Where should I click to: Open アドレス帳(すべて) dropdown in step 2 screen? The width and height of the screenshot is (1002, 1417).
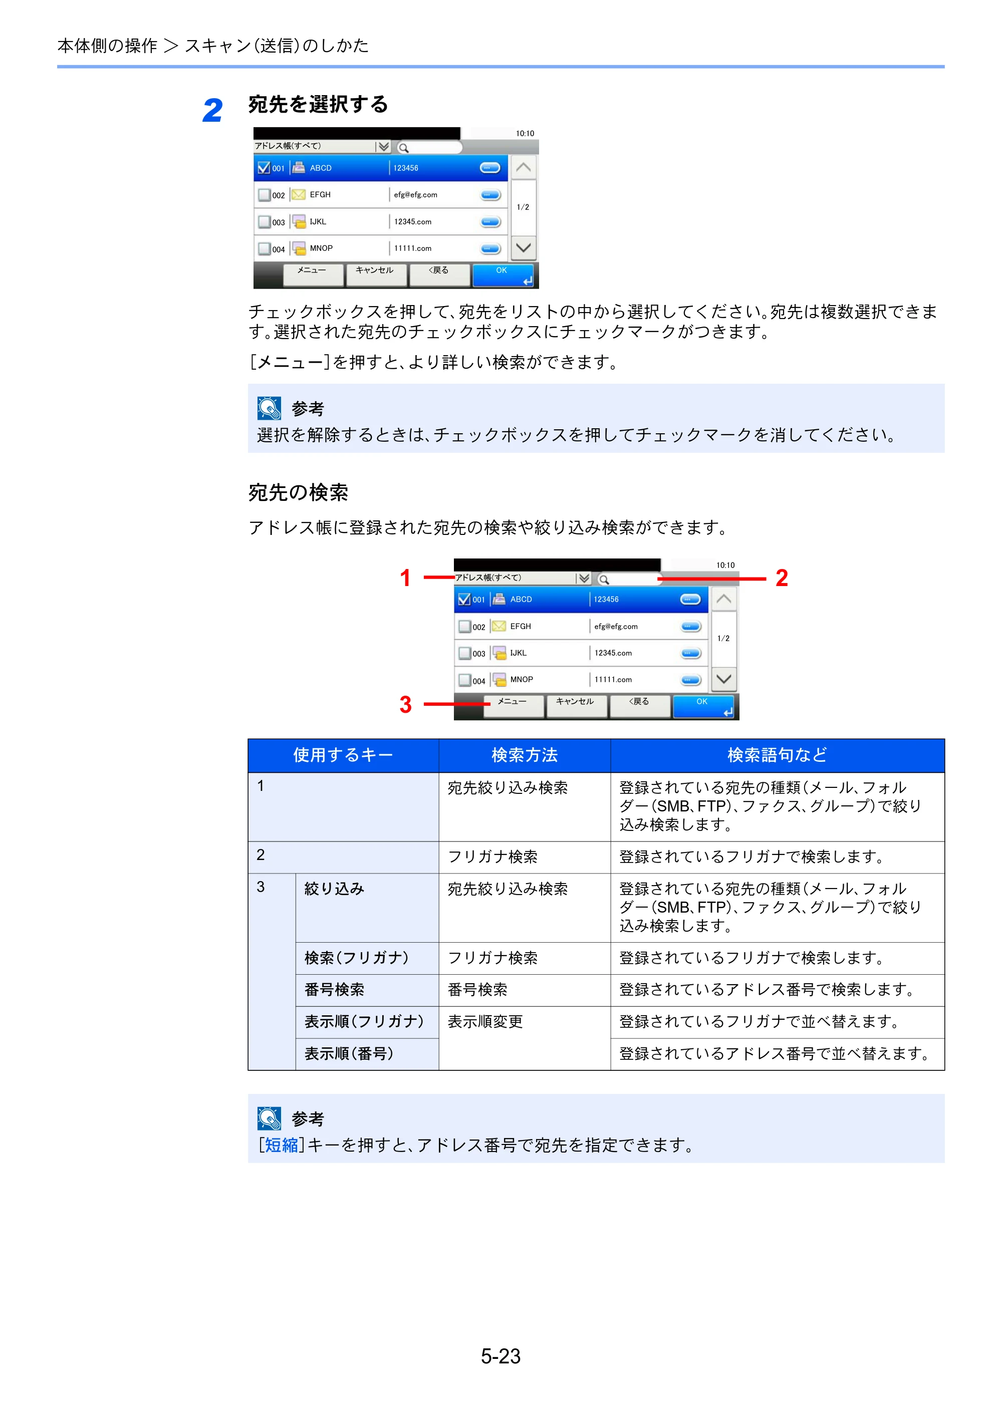pyautogui.click(x=322, y=146)
